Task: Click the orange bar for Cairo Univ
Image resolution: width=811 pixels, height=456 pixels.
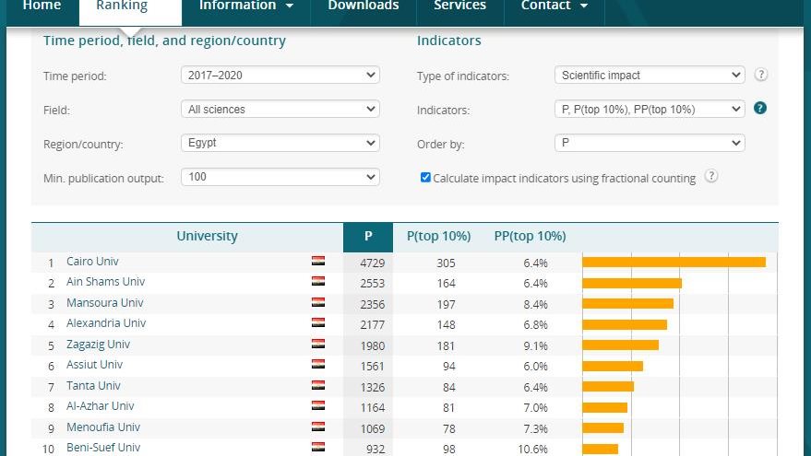Action: [x=674, y=263]
